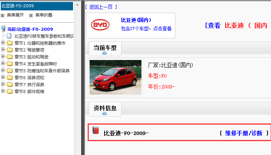The width and height of the screenshot is (271, 155).
Task: Expand 章节2 驾驶要领 node
Action: [x=3, y=50]
